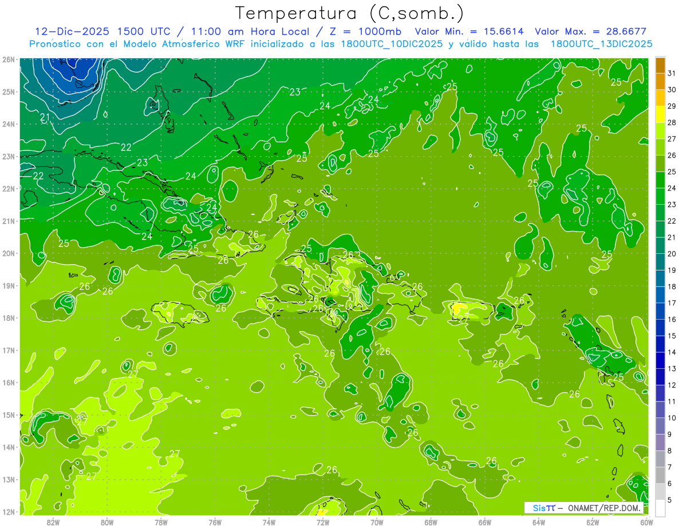Click the 12N latitude axis label
Viewport: 687px width, 530px height.
[x=8, y=512]
